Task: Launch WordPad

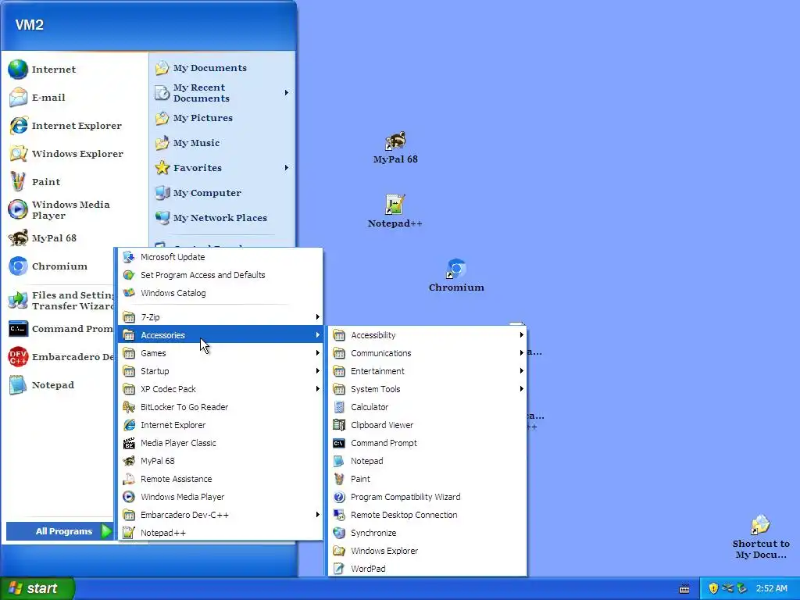Action: (427, 569)
